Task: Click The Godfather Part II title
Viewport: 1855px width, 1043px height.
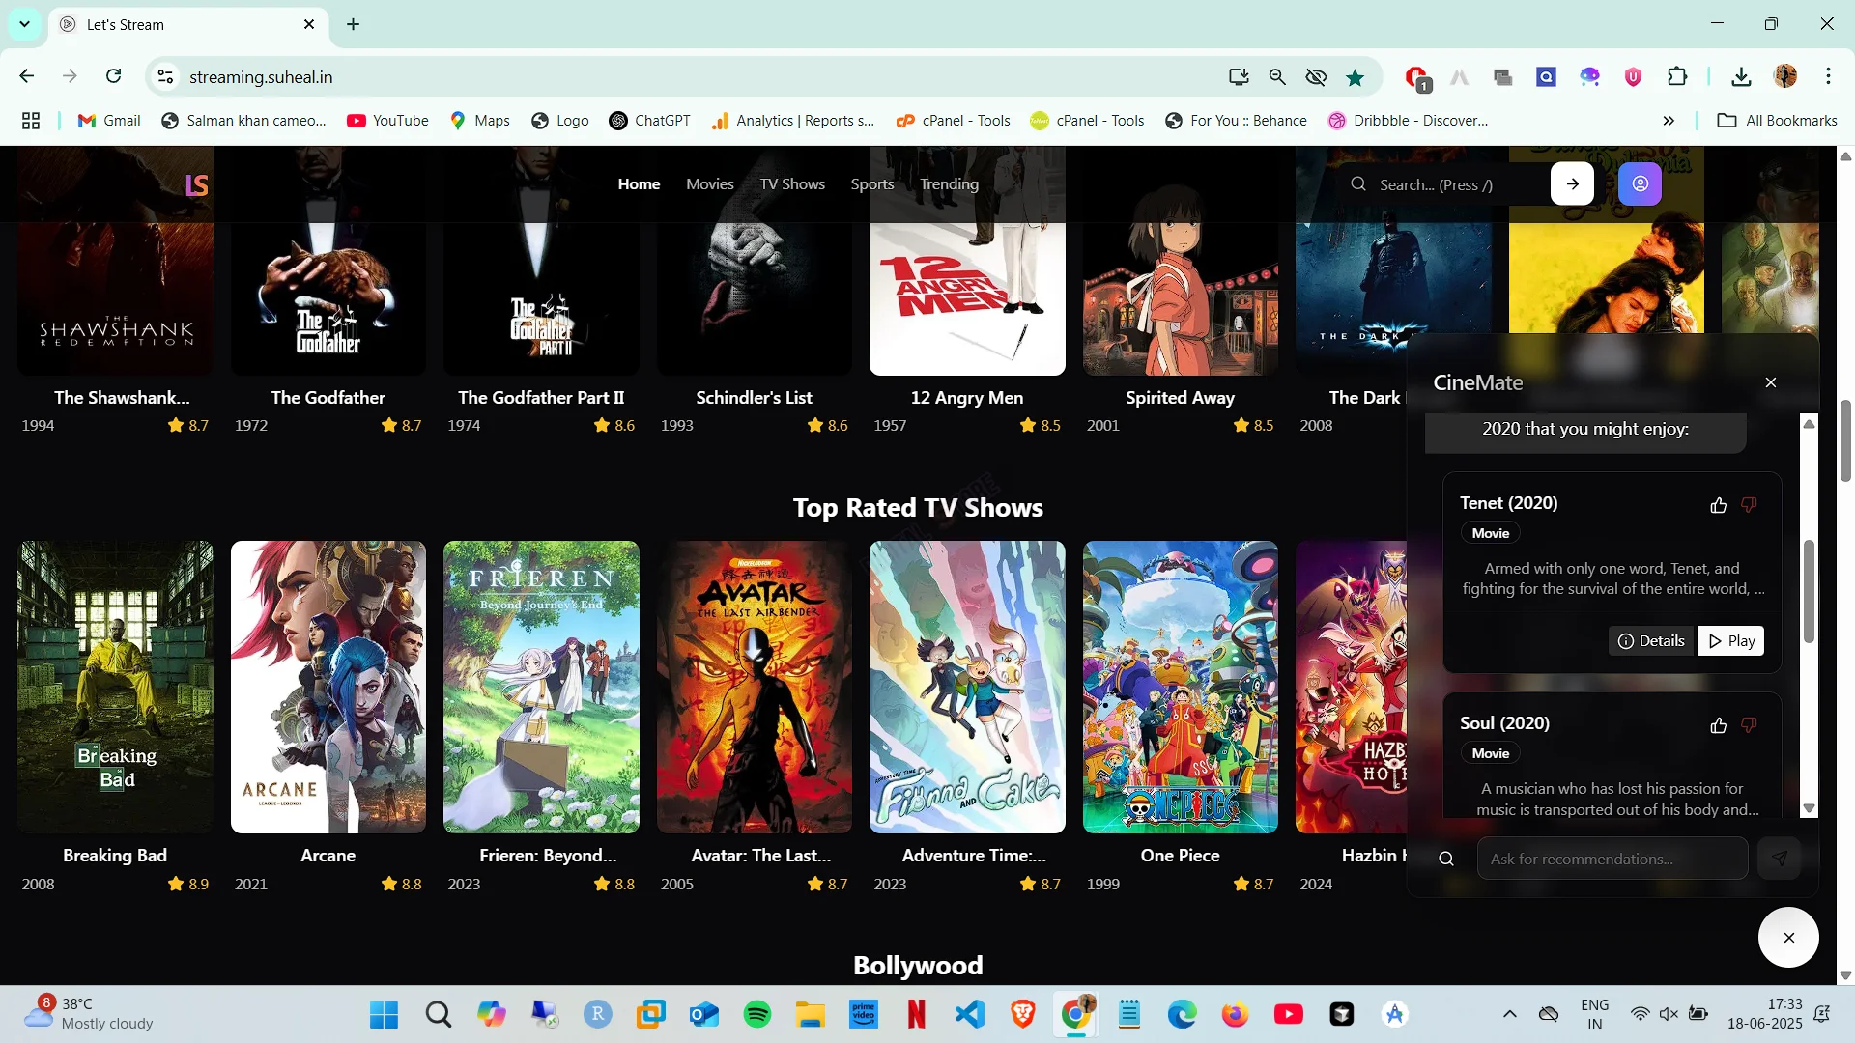Action: (541, 397)
